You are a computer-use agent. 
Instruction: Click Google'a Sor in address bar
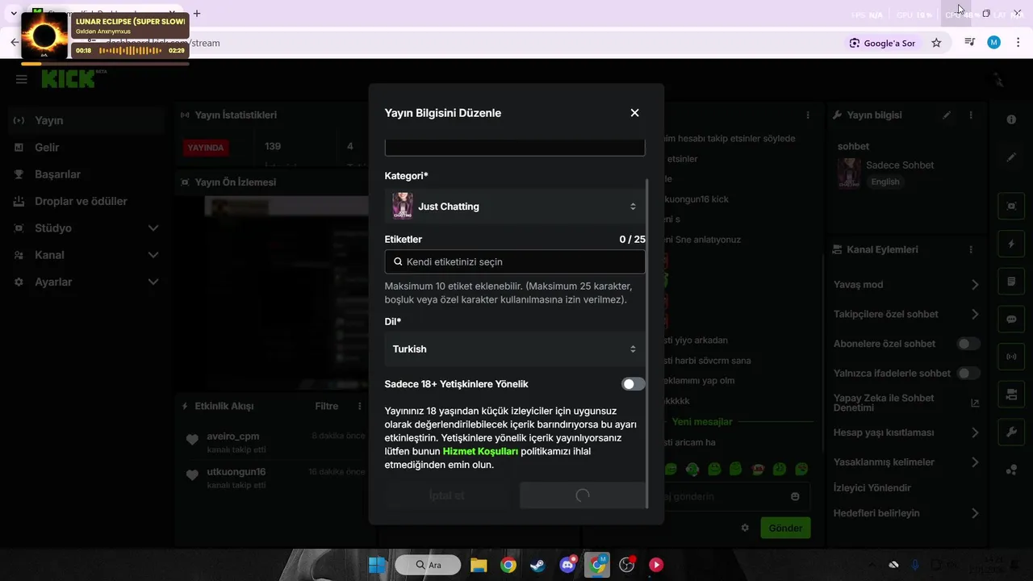pos(882,43)
